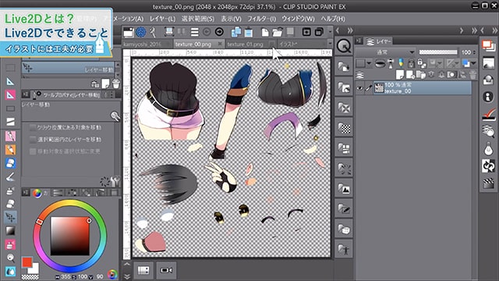The image size is (499, 281).
Task: Select the transparent color swatch
Action: [30, 277]
